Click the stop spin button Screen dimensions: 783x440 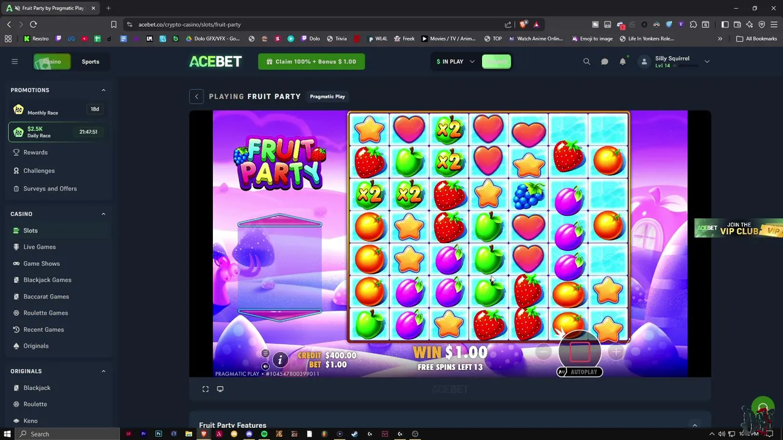point(579,351)
